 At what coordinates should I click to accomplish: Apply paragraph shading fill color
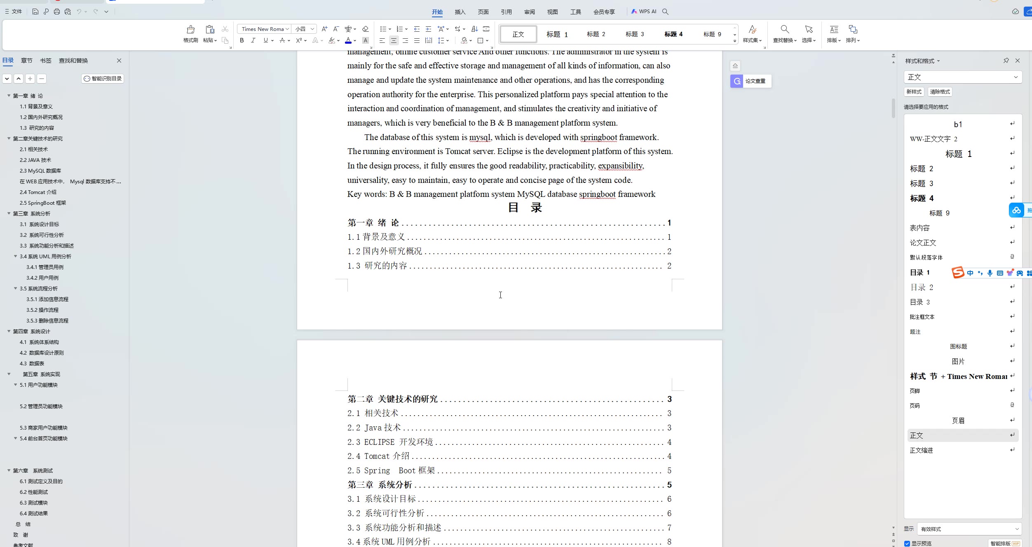click(x=464, y=40)
